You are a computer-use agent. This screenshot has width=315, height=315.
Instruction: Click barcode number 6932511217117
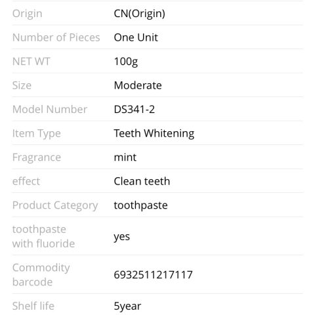(153, 275)
